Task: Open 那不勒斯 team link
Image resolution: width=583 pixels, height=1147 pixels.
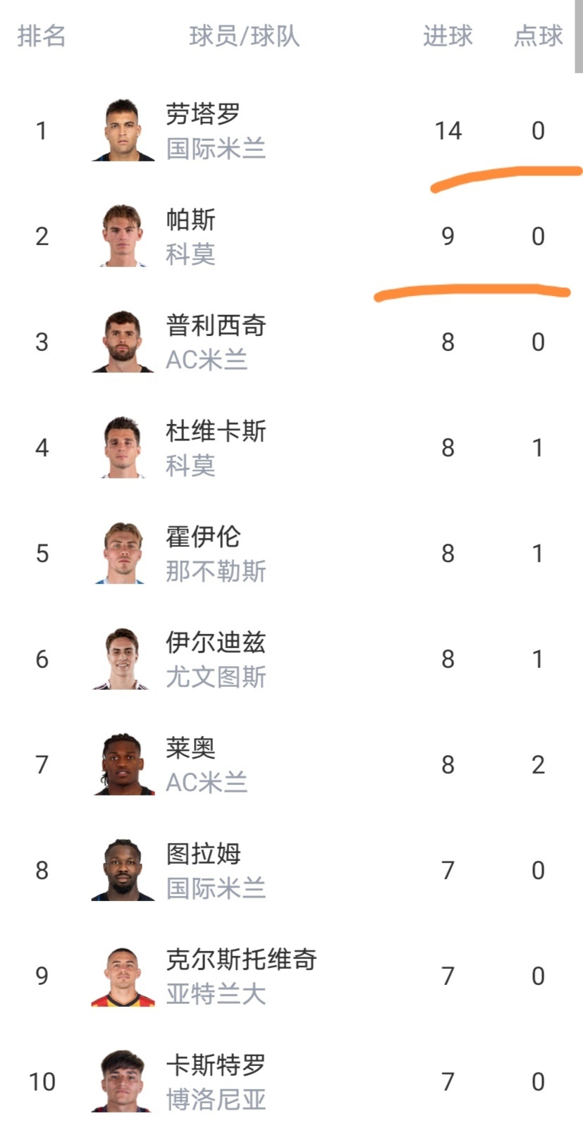Action: pyautogui.click(x=216, y=571)
